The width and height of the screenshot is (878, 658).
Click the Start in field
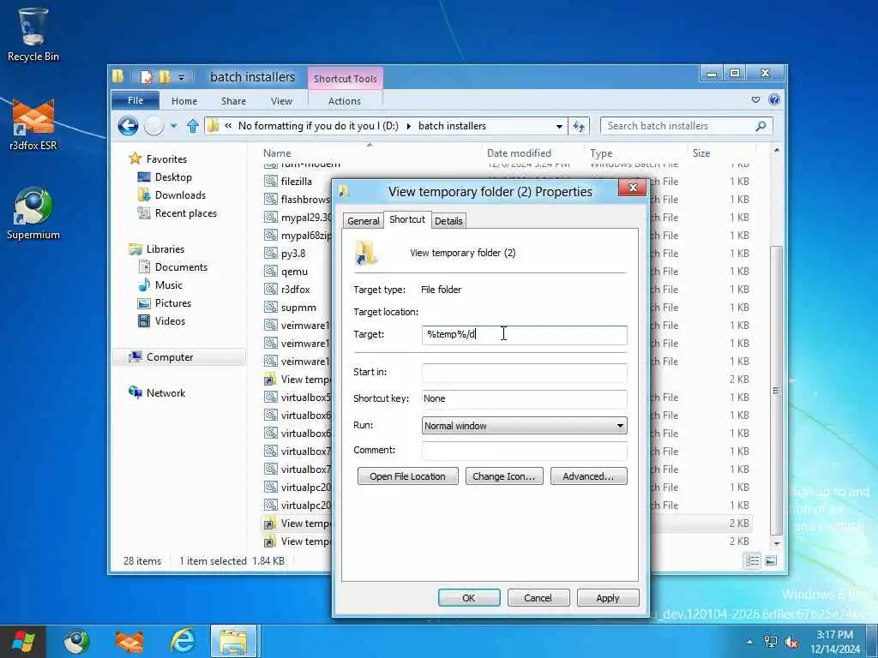click(x=524, y=373)
